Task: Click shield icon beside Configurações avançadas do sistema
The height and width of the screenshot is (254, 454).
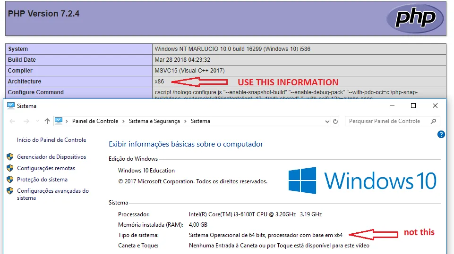Action: (10, 191)
